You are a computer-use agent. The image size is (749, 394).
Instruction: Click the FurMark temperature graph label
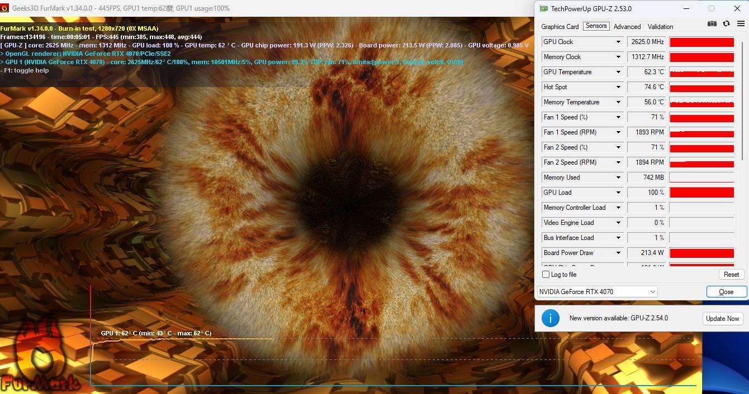click(x=156, y=333)
